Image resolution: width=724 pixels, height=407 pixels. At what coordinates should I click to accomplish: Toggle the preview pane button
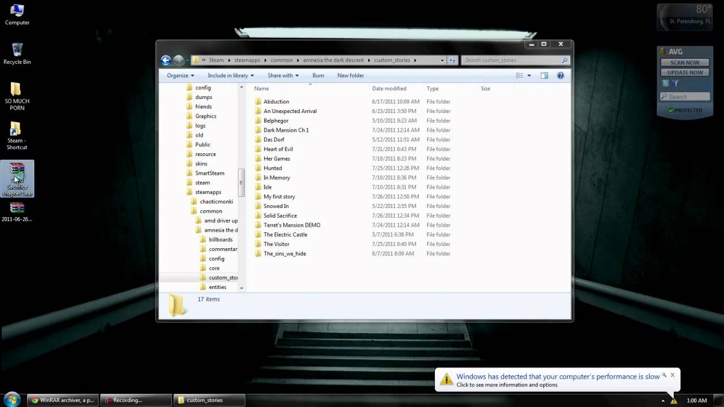[544, 75]
